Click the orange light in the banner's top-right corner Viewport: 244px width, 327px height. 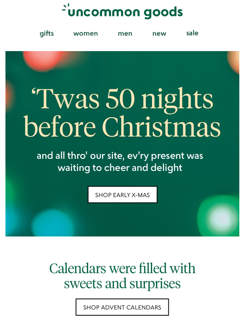coord(234,60)
